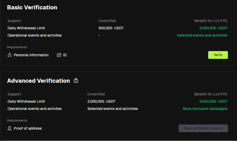The width and height of the screenshot is (237, 141).
Task: Click the ID card icon
Action: 59,55
